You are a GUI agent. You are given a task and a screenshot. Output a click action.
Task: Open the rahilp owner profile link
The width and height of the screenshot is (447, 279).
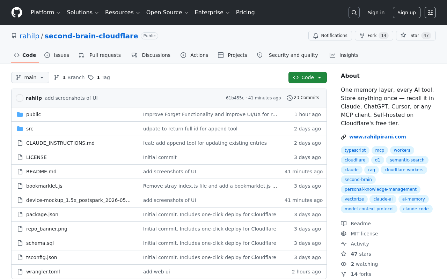click(29, 36)
